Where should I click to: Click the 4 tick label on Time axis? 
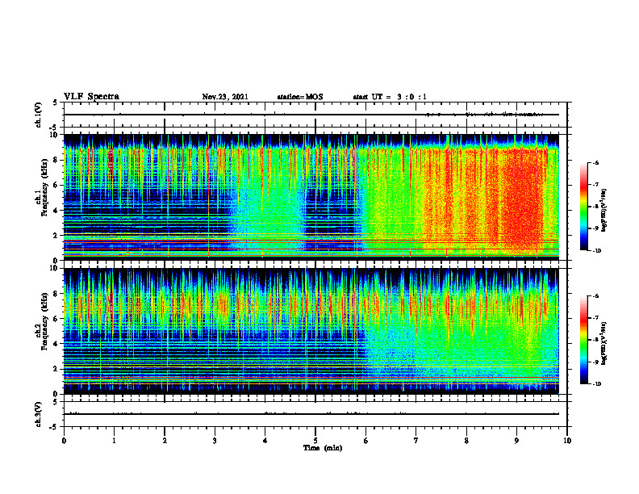[x=265, y=441]
